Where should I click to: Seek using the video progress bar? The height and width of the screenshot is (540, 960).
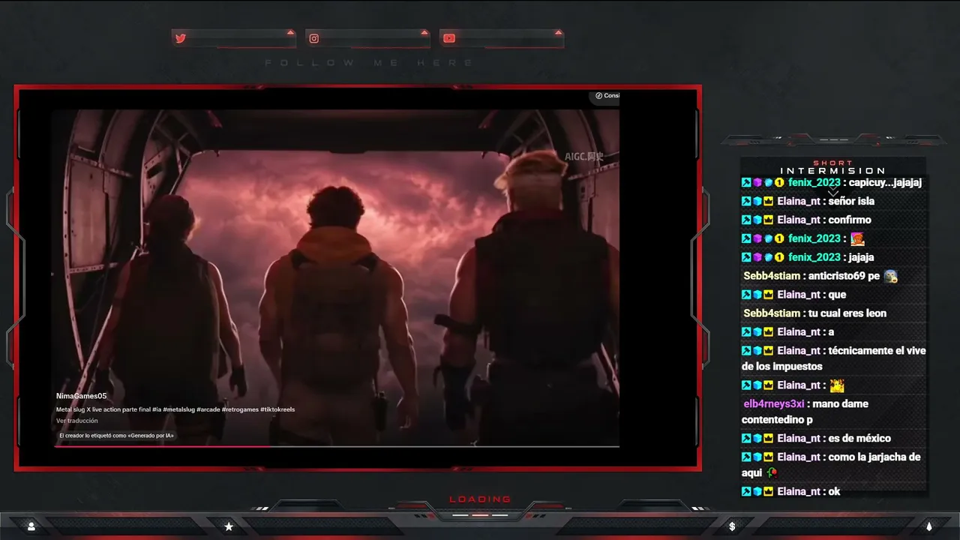pos(337,446)
